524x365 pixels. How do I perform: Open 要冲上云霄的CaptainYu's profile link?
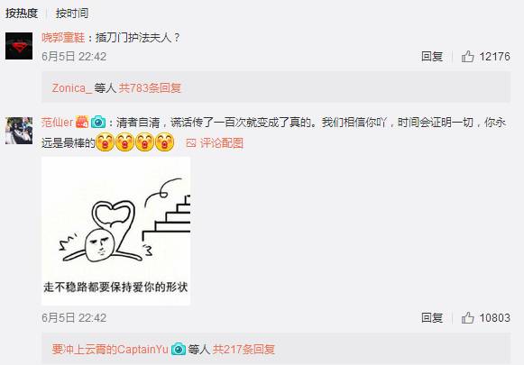click(x=110, y=350)
